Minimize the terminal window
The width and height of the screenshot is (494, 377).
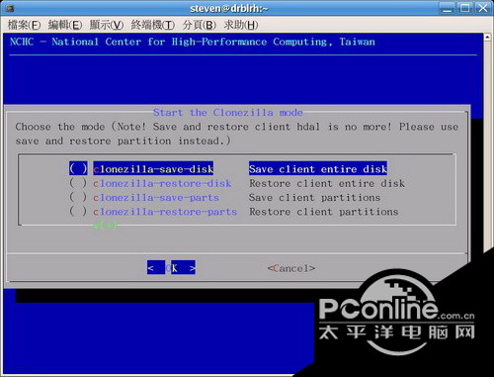448,8
